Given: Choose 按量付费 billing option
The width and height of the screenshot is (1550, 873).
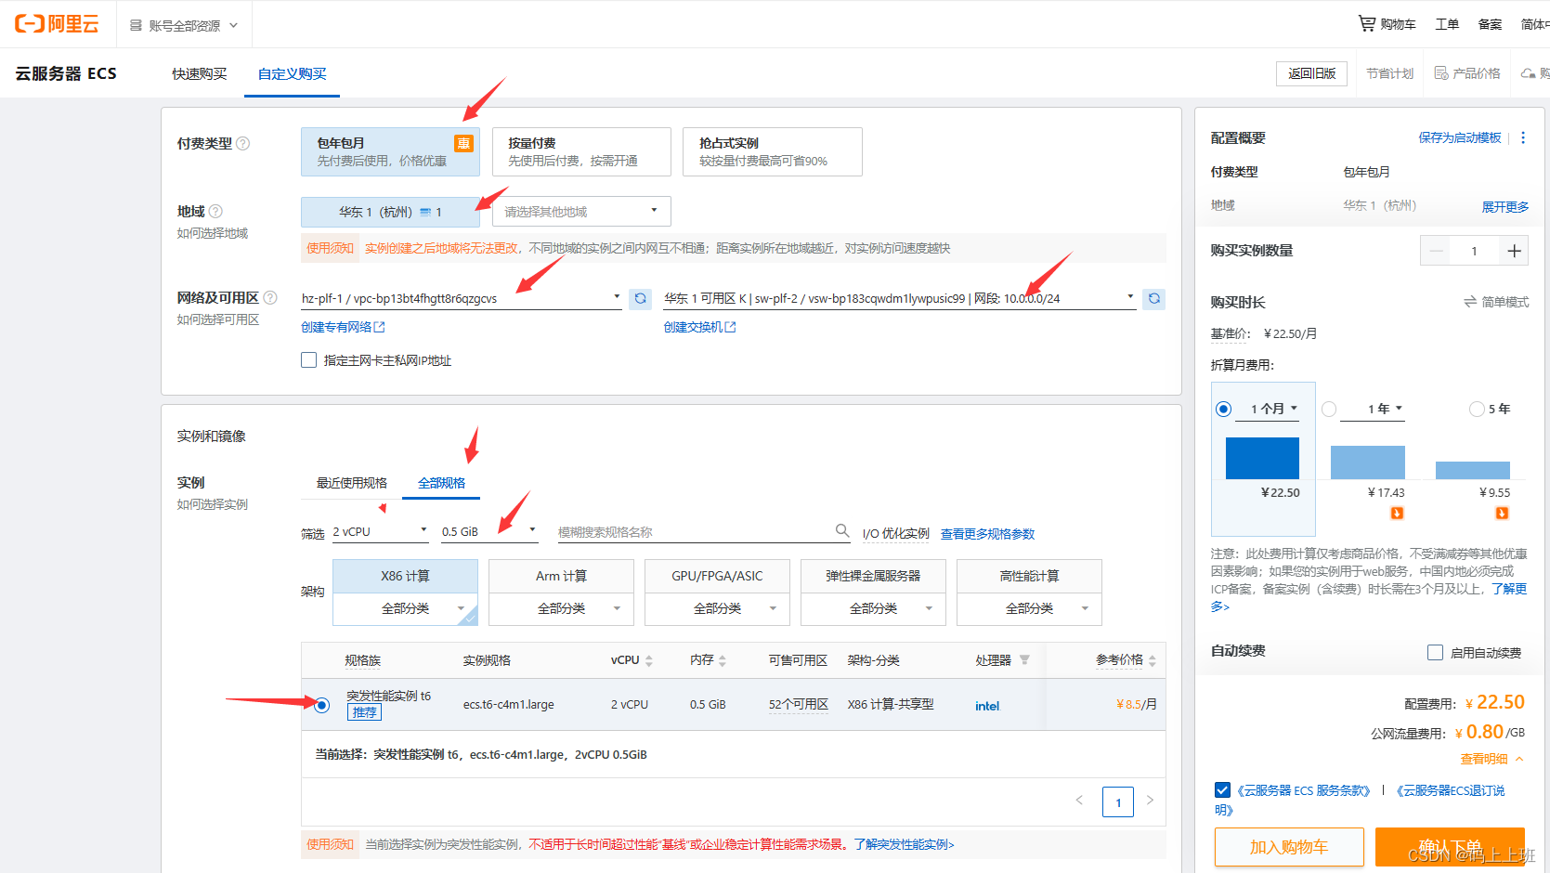Looking at the screenshot, I should click(x=581, y=151).
